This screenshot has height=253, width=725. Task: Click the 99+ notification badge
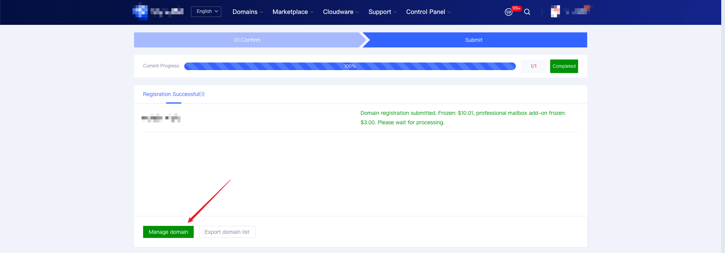pyautogui.click(x=516, y=8)
